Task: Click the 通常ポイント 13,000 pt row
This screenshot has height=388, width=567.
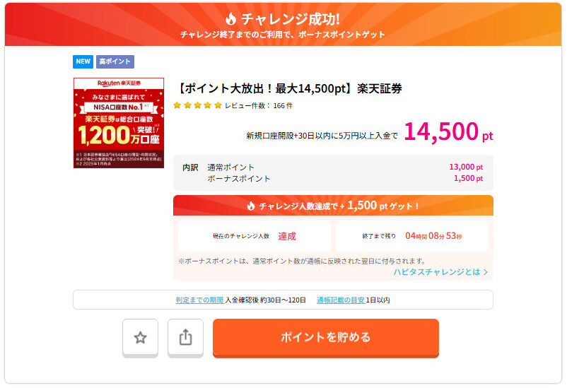Action: (332, 167)
